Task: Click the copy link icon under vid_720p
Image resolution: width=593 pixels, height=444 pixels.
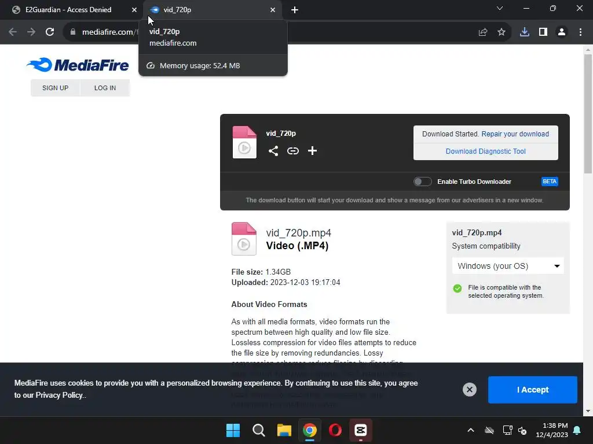Action: click(x=292, y=151)
